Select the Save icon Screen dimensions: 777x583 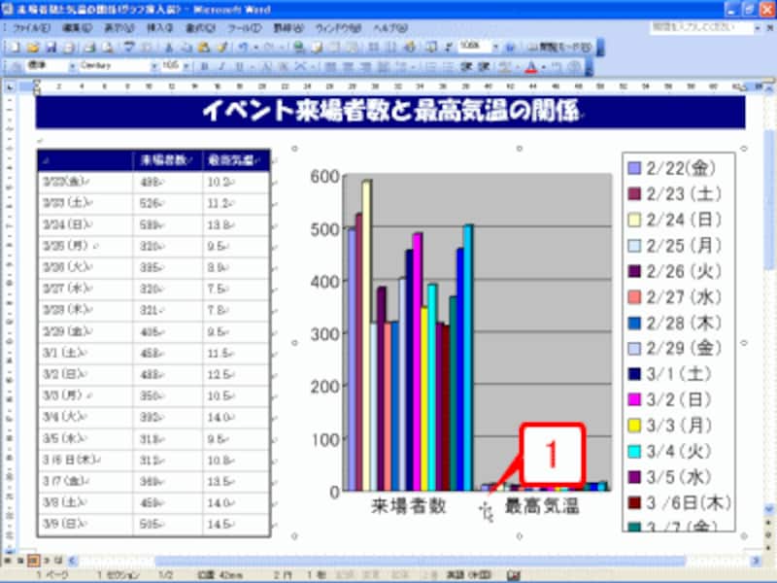pos(51,45)
